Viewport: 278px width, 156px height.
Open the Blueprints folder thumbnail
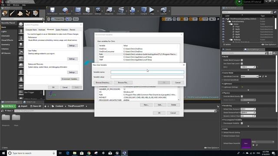click(6, 117)
